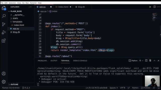Change encoding via UTF-8
161x90 pixels.
pyautogui.click(x=123, y=88)
